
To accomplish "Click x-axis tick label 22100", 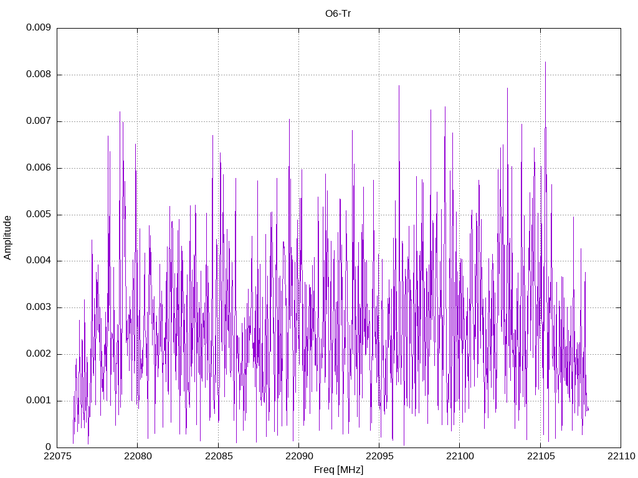I will [x=460, y=456].
